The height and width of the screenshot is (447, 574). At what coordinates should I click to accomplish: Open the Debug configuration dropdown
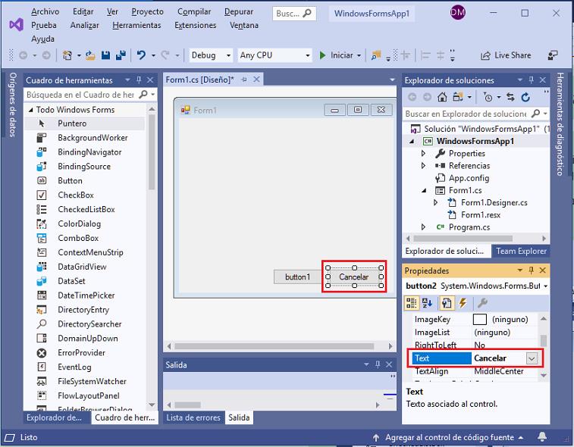(228, 55)
